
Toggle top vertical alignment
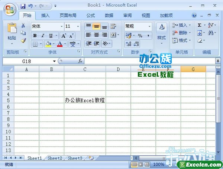(x=88, y=26)
